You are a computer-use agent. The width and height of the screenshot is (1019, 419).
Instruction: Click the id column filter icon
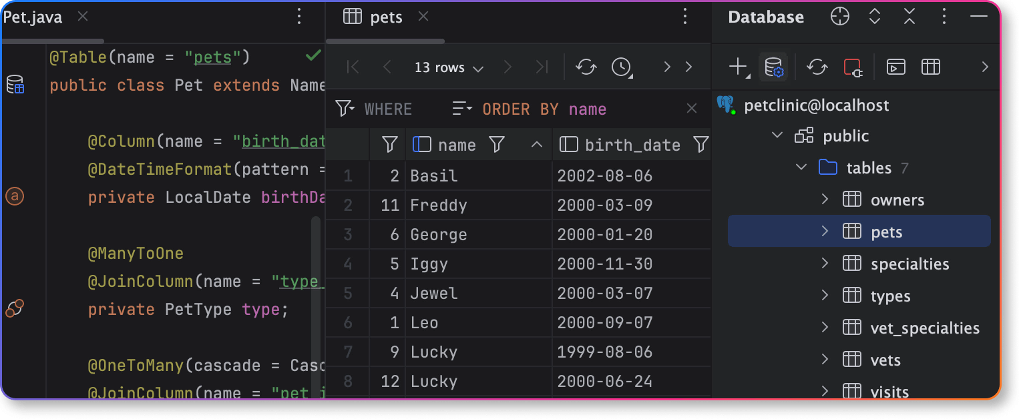(x=390, y=144)
